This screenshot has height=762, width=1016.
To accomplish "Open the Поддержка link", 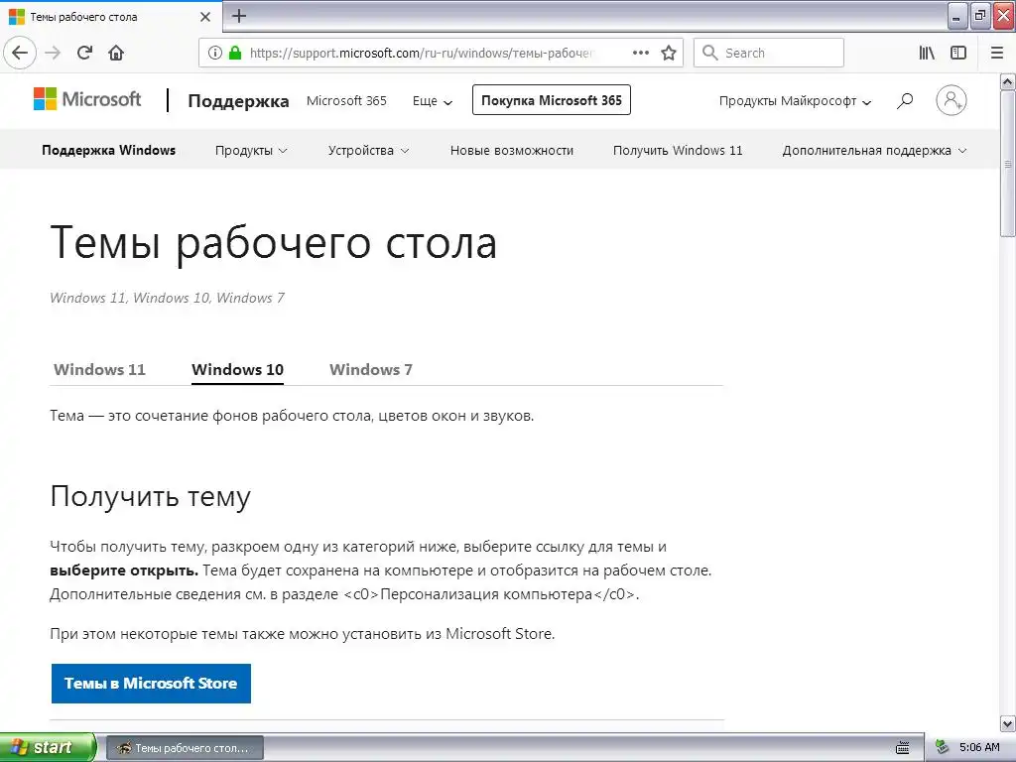I will coord(238,101).
